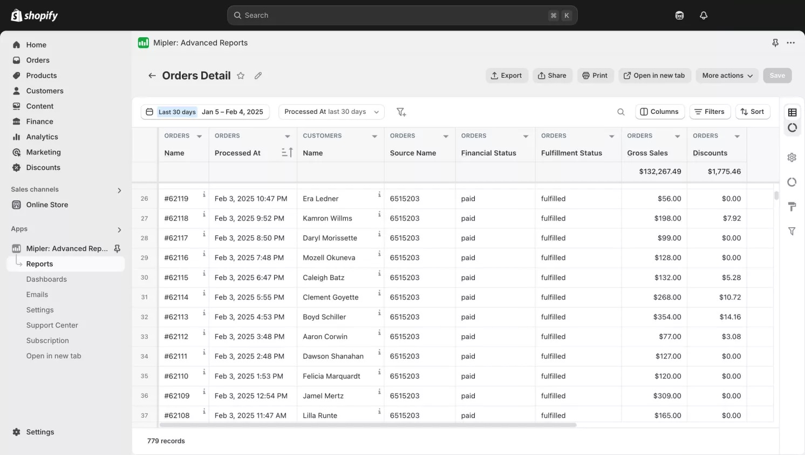805x455 pixels.
Task: Open the Processed At last 30 days dropdown
Action: click(331, 112)
